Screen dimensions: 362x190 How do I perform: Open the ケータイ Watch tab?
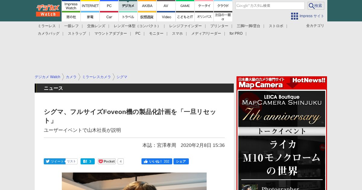pyautogui.click(x=204, y=5)
